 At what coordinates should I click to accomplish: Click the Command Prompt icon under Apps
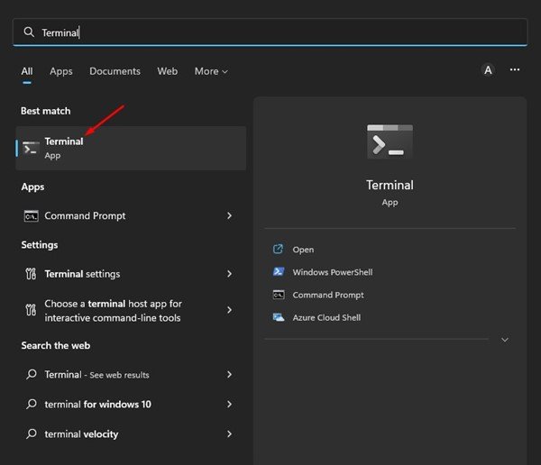tap(31, 216)
